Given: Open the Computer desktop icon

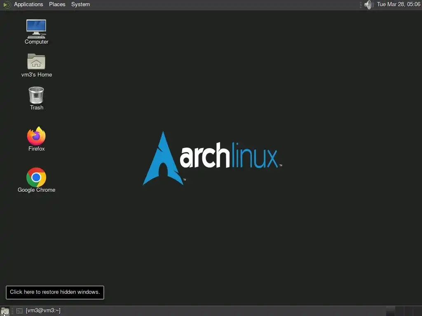Looking at the screenshot, I should tap(36, 32).
